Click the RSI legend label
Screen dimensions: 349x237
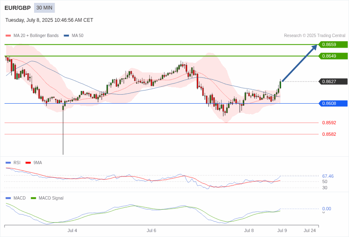[x=17, y=163]
